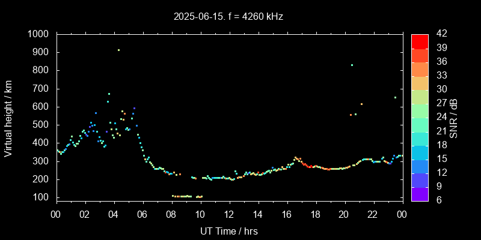The width and height of the screenshot is (481, 240).
Task: Select the 12 tick on the time axis
Action: coord(229,214)
